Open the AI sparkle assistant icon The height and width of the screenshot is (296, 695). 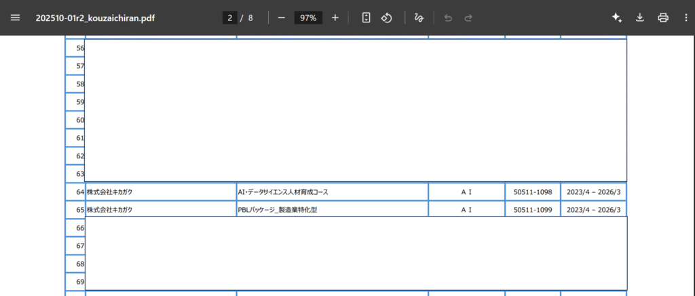click(616, 18)
